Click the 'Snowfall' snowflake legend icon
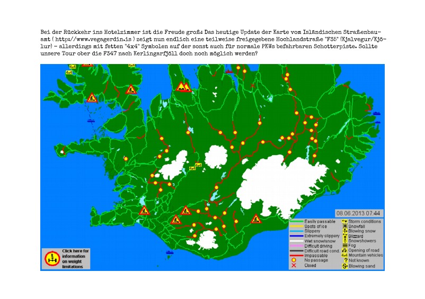Viewport: 425px width, 299px height. pyautogui.click(x=344, y=226)
